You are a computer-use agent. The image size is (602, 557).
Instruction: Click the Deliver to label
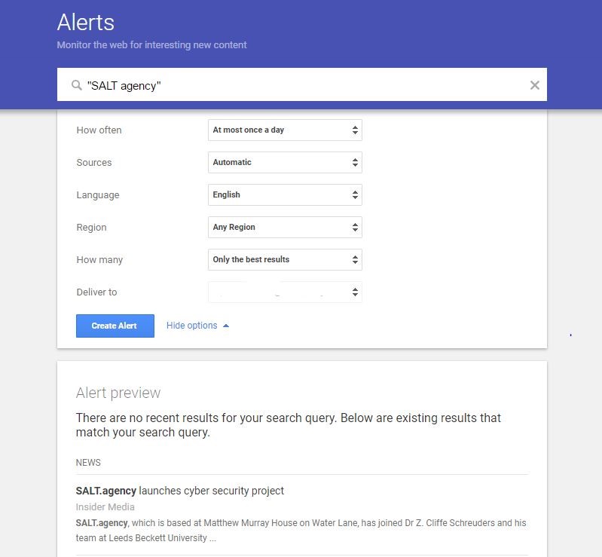(96, 292)
